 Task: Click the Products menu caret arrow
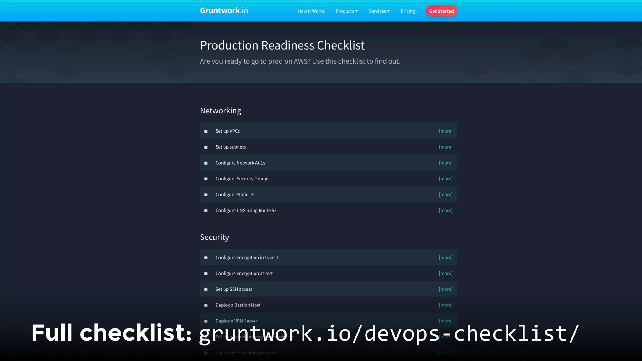coord(356,11)
